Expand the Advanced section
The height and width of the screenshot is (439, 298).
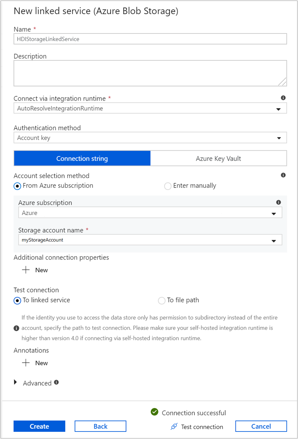coord(15,383)
